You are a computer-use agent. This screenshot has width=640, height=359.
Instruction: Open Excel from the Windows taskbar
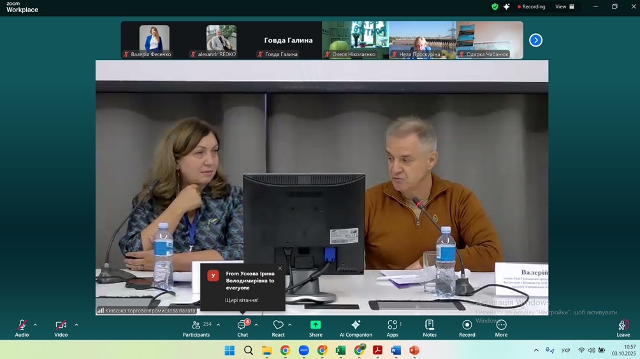point(340,350)
